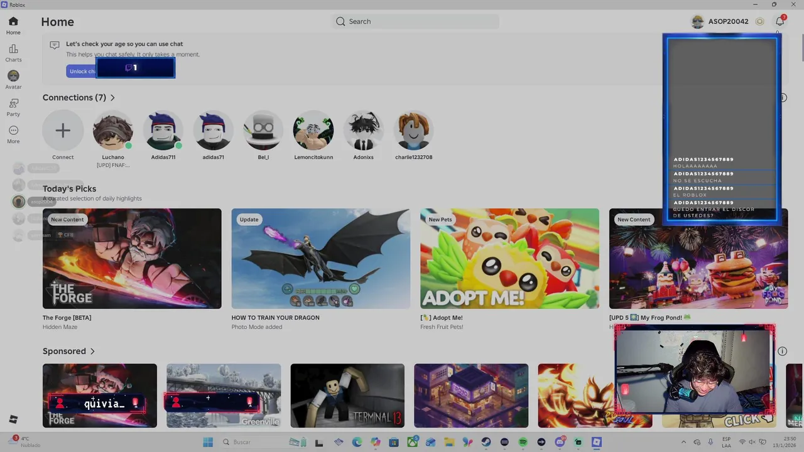The height and width of the screenshot is (452, 804).
Task: Click the 'Fresh Fruit Pets!' subtitle
Action: click(442, 327)
